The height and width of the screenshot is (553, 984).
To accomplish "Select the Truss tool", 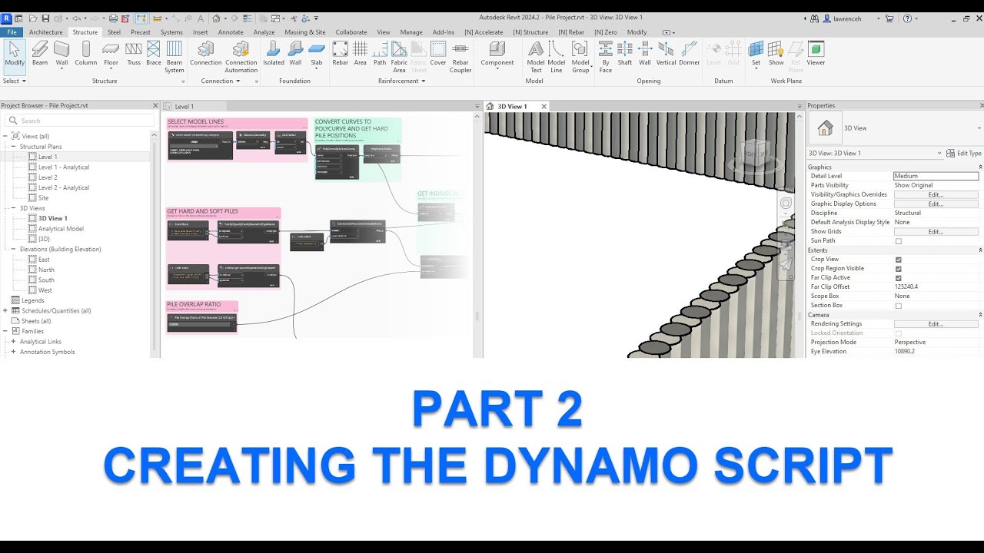I will coord(134,54).
